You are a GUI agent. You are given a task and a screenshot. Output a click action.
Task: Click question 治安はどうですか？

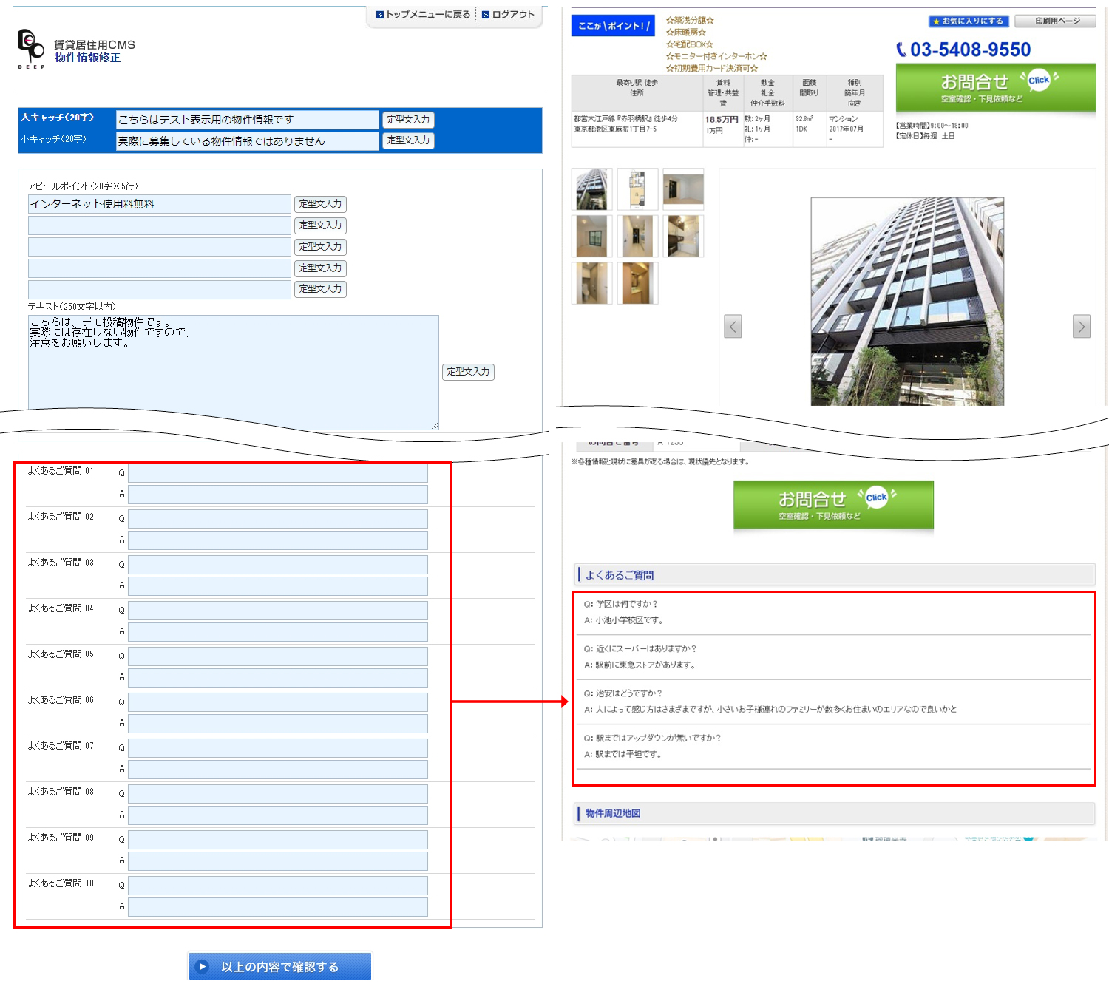click(x=629, y=693)
